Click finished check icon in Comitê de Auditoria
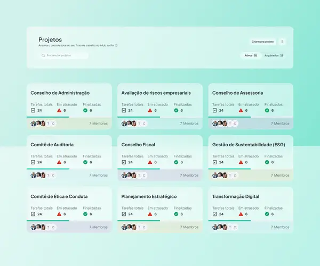 [x=85, y=162]
